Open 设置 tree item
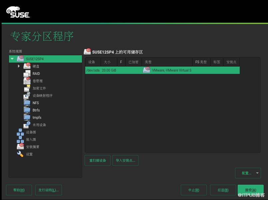 click(x=29, y=154)
